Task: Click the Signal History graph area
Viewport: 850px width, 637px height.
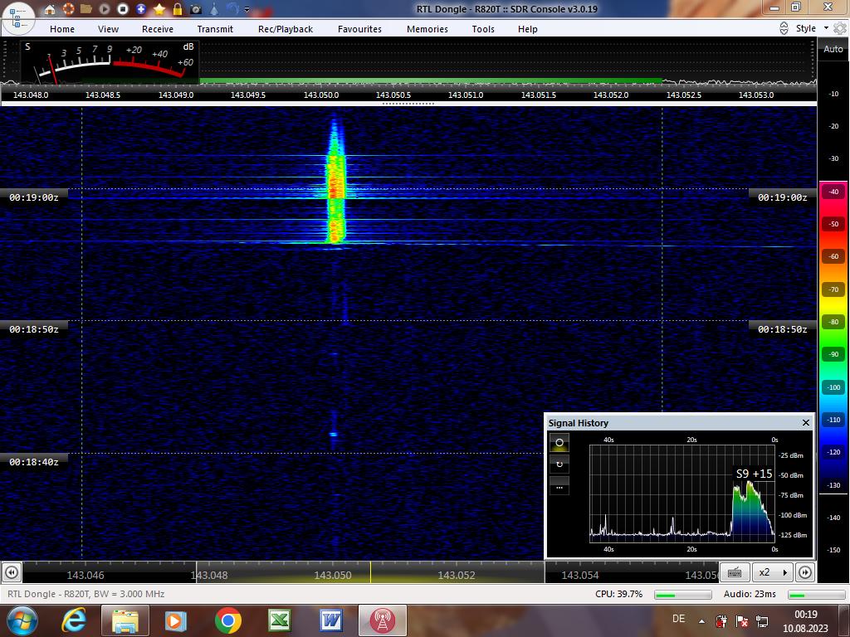Action: [682, 494]
